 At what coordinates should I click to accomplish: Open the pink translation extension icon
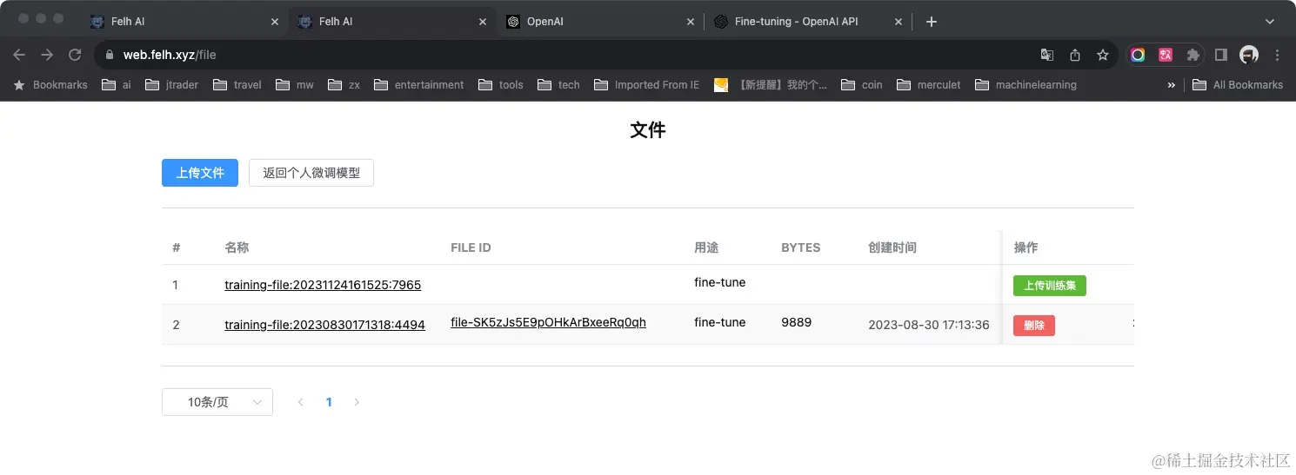(x=1166, y=55)
